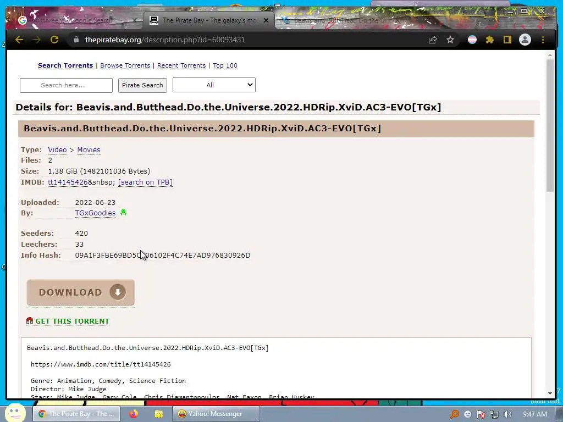Click the volume speaker tray icon

pyautogui.click(x=507, y=414)
